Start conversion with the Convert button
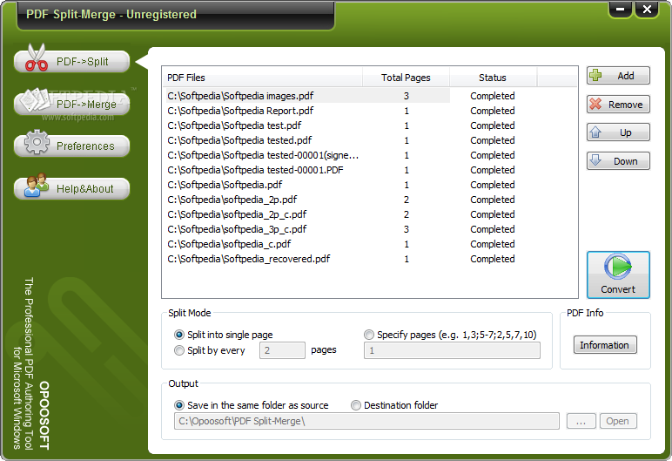The image size is (672, 461). pyautogui.click(x=618, y=275)
